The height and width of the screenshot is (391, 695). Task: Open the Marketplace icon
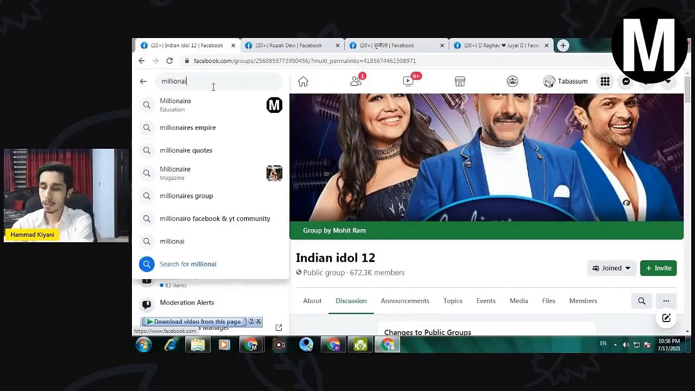tap(460, 81)
